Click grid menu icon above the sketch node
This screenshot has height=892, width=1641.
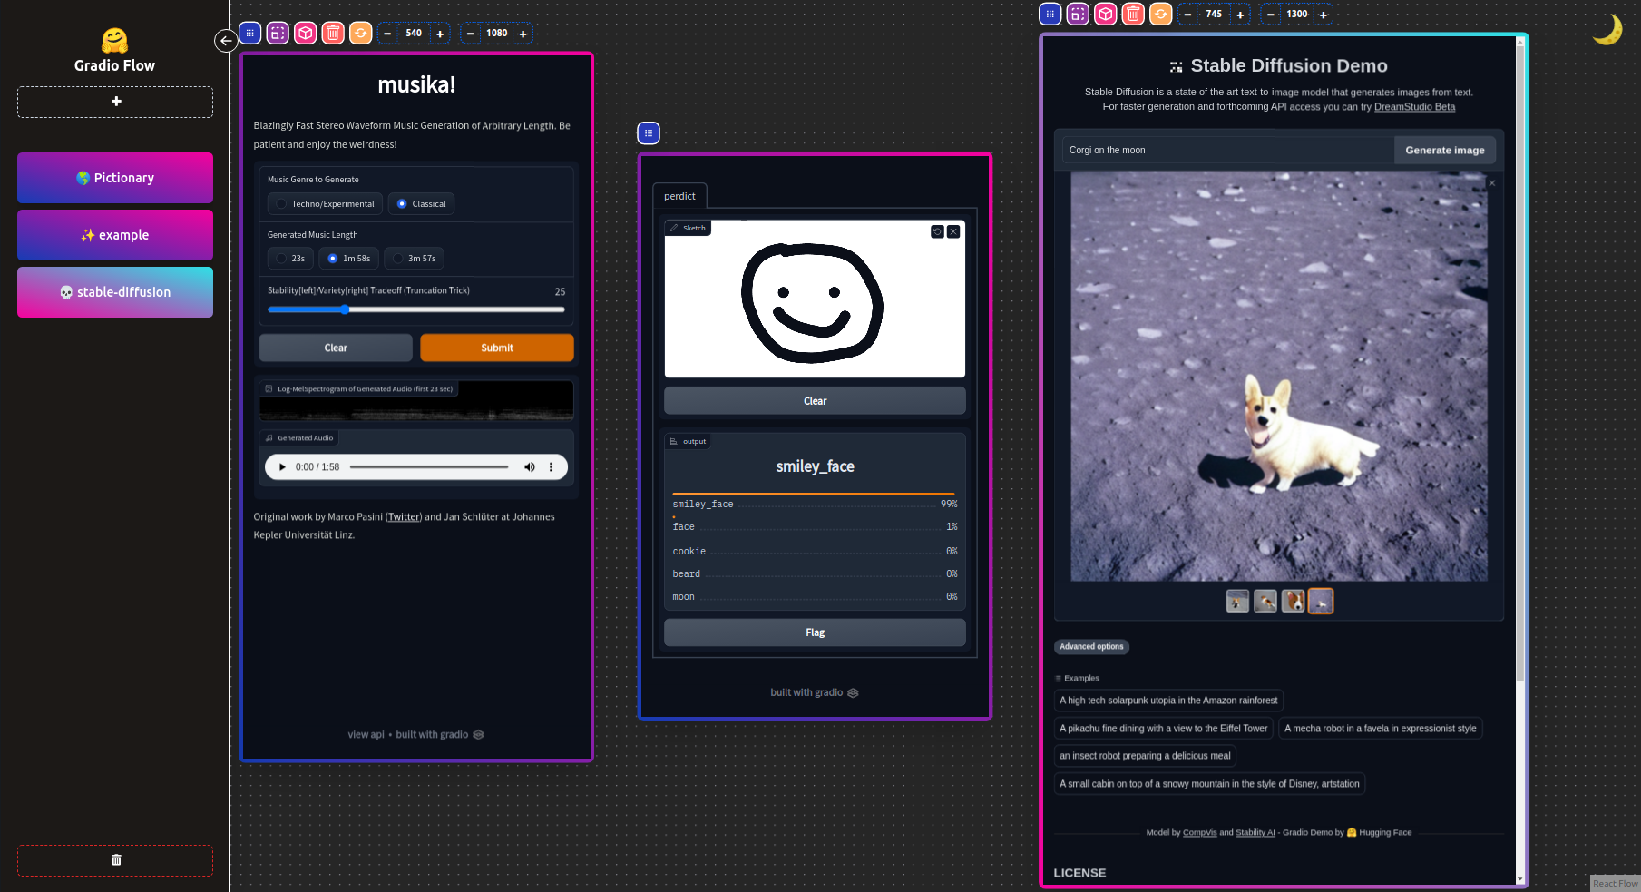(x=649, y=133)
